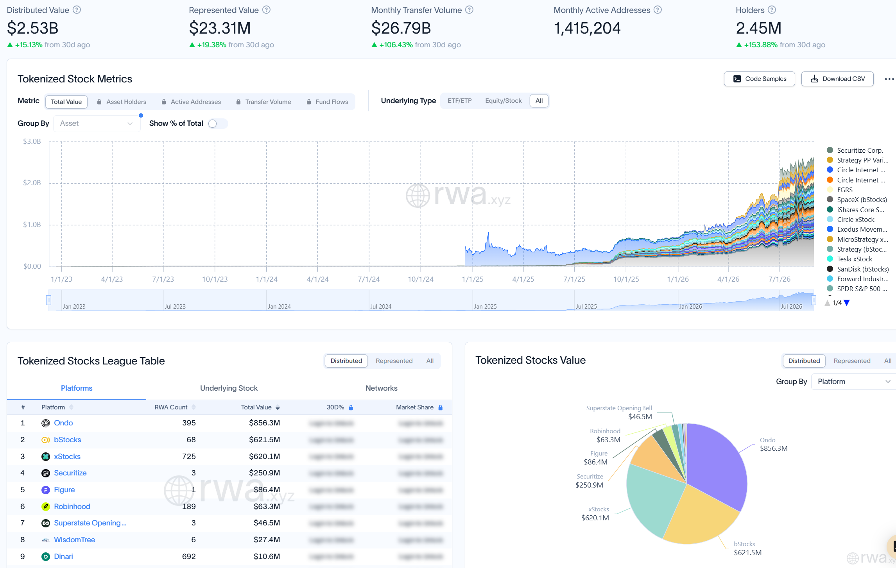Open the three-dot more options menu
Screen dimensions: 896x568
(889, 79)
